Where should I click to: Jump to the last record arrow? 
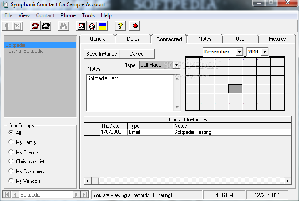click(x=84, y=195)
